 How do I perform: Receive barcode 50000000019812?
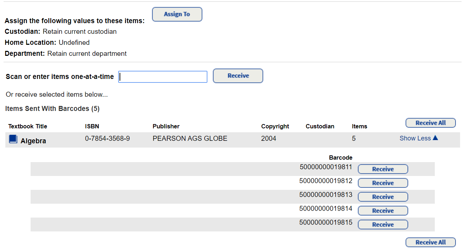point(383,183)
